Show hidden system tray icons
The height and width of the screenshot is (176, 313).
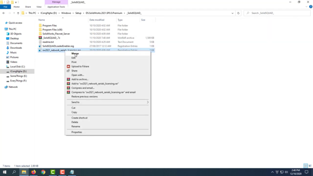(x=272, y=172)
